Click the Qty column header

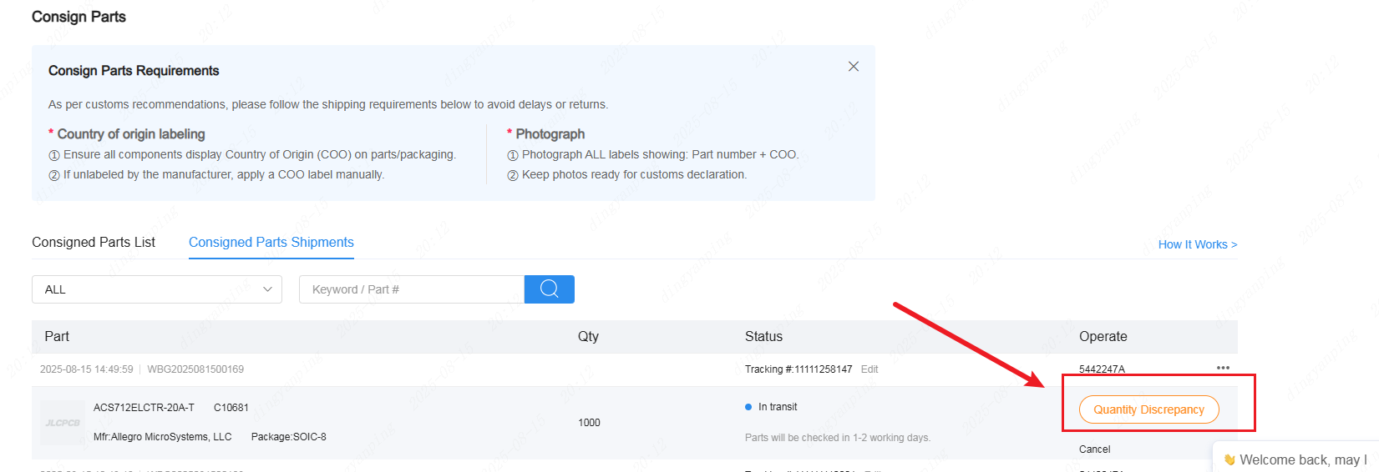(588, 336)
